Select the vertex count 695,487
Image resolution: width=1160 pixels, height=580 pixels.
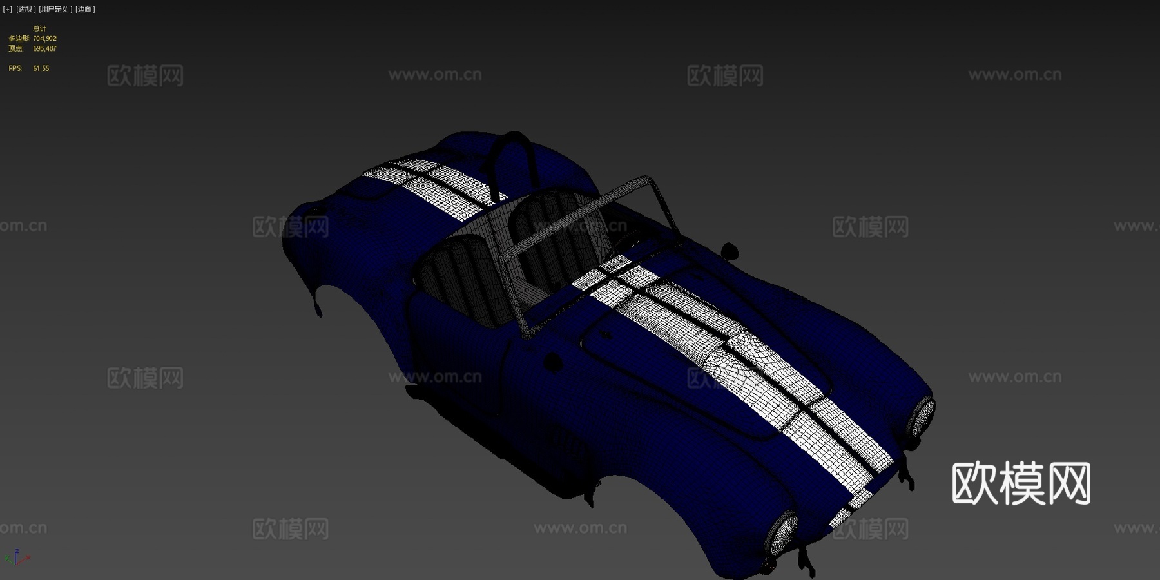tap(45, 48)
